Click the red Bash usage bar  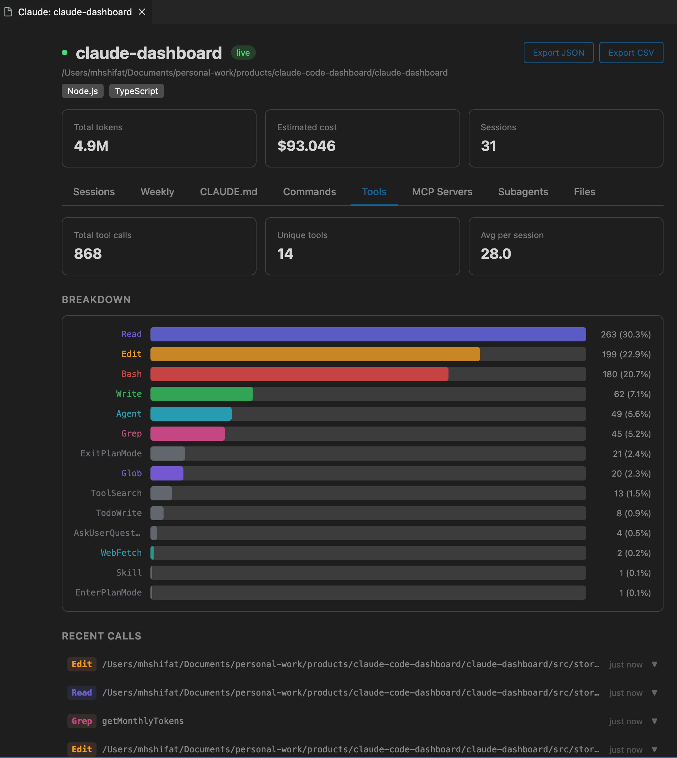[299, 374]
